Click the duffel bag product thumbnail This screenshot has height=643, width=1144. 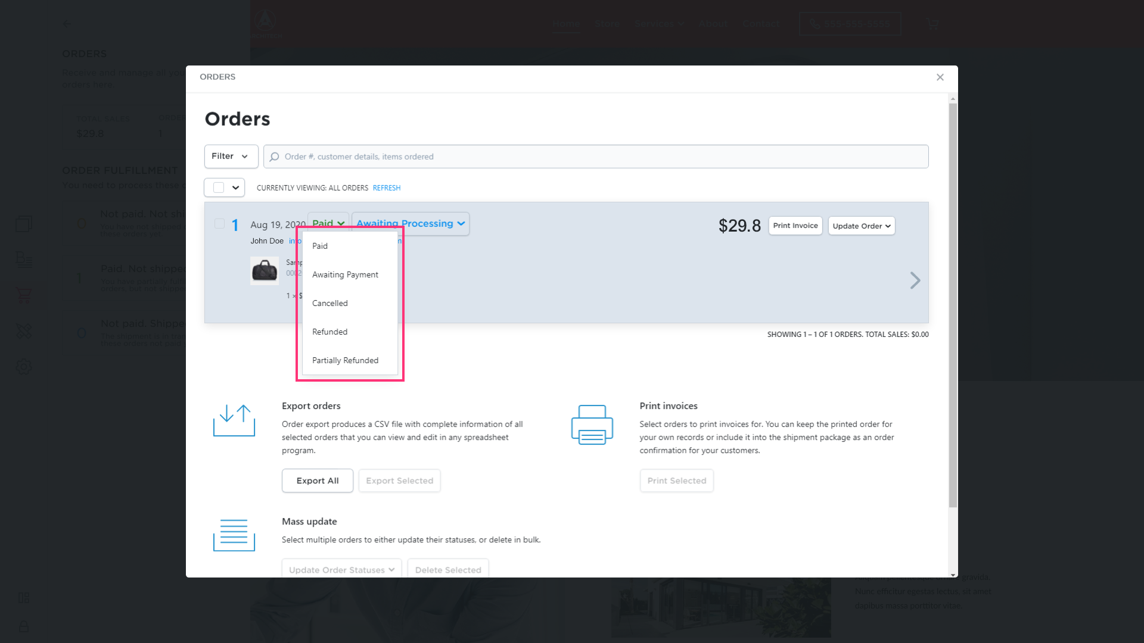coord(265,271)
